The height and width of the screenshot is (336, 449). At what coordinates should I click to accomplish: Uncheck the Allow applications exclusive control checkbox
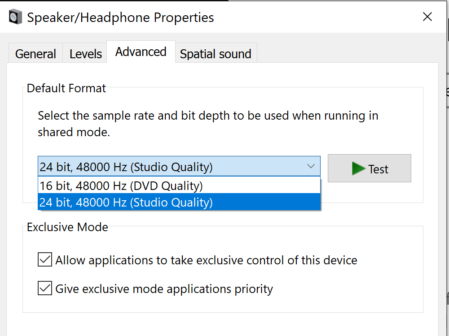point(45,260)
